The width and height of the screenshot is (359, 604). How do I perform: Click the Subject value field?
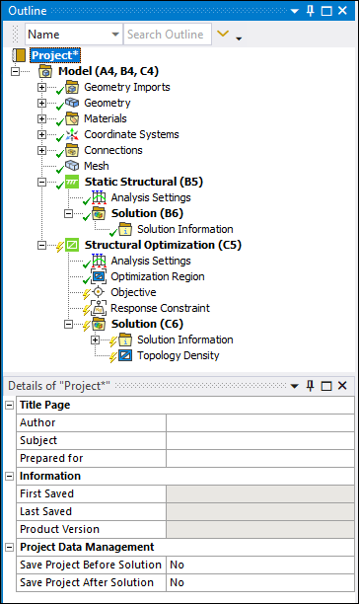click(x=260, y=441)
